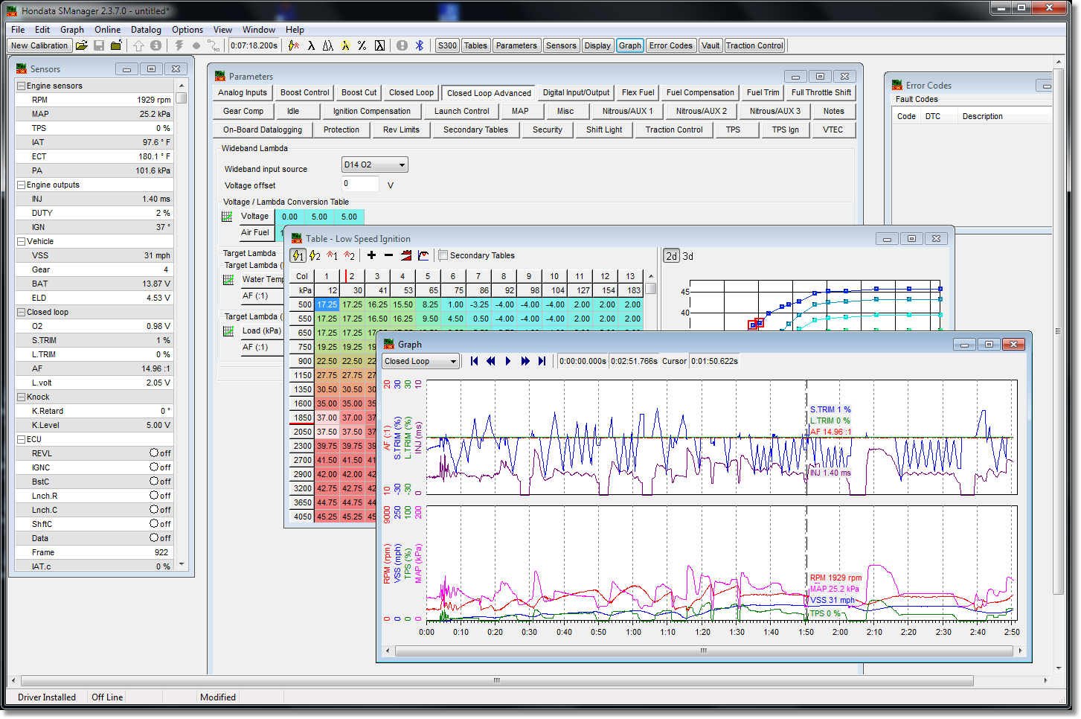Collapse the ECU group

[21, 440]
